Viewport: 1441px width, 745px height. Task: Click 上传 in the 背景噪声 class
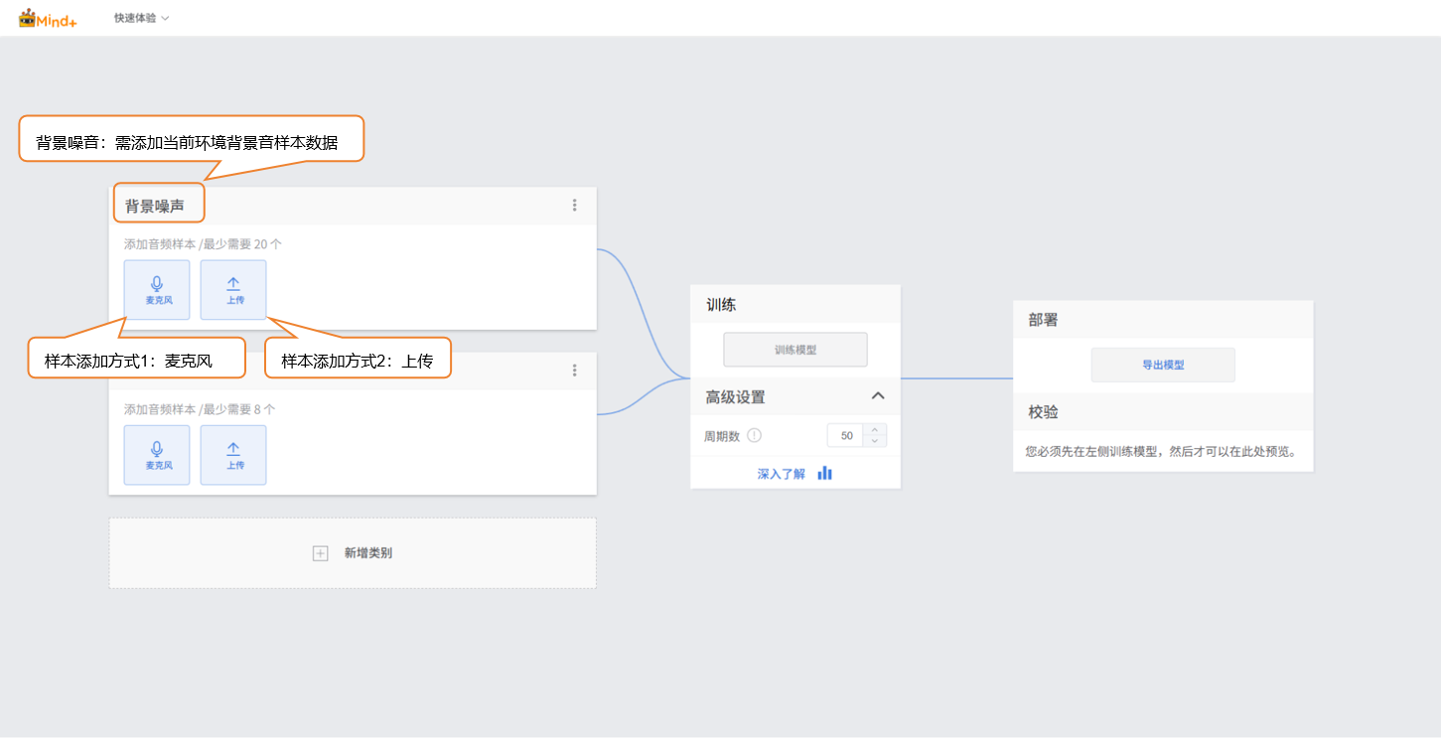(x=233, y=290)
